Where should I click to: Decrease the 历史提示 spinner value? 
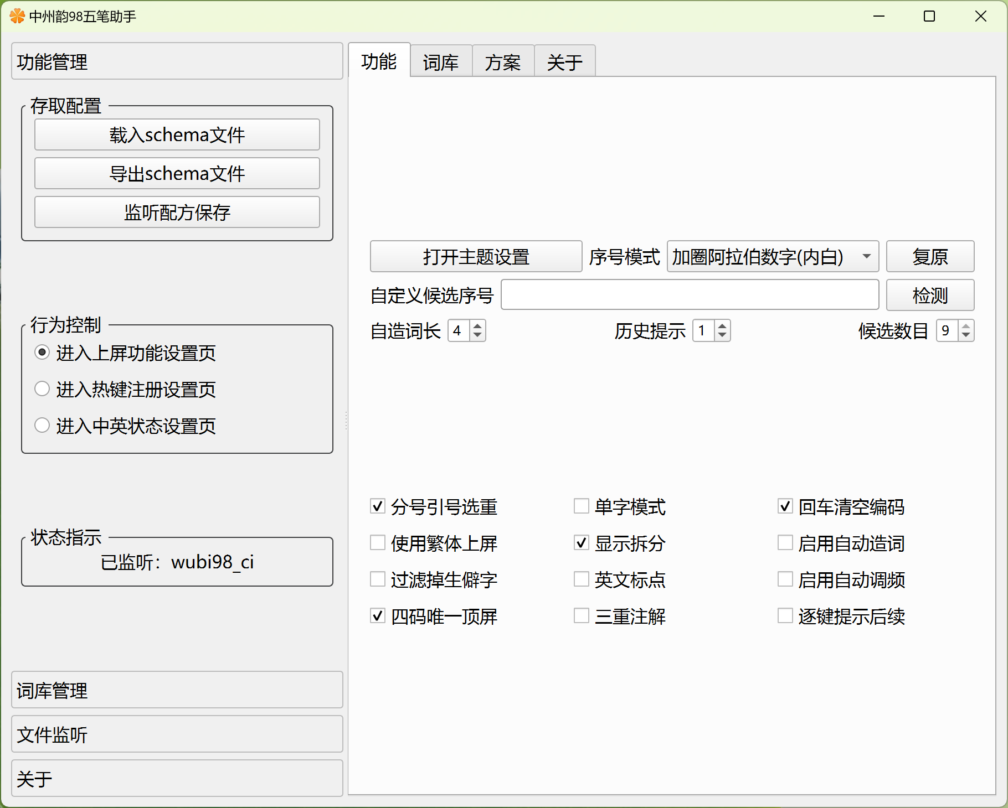pos(722,335)
